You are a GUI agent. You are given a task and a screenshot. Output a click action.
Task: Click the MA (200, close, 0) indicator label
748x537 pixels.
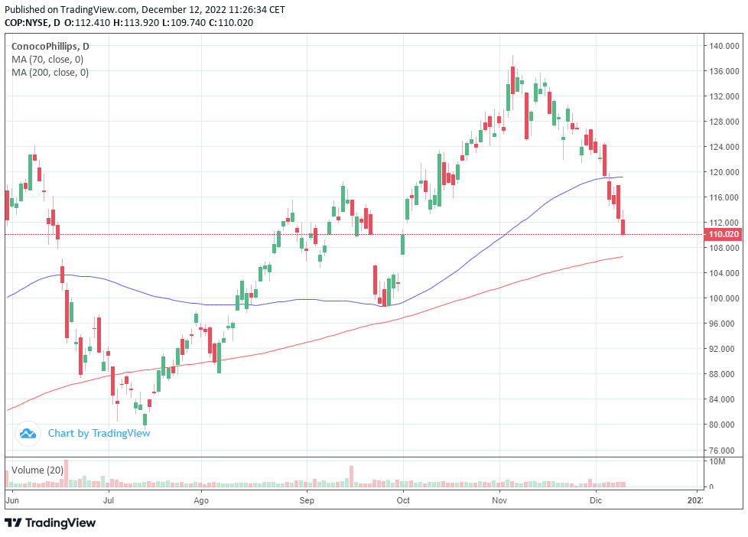[50, 72]
